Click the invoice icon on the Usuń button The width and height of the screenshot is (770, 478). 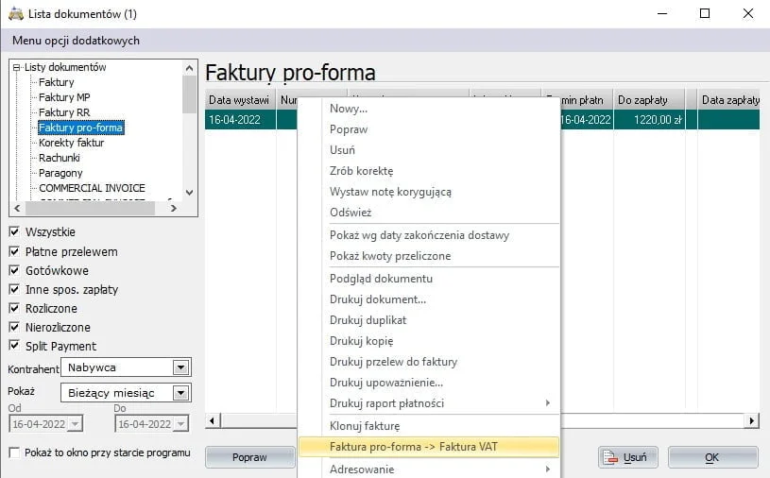click(x=610, y=457)
